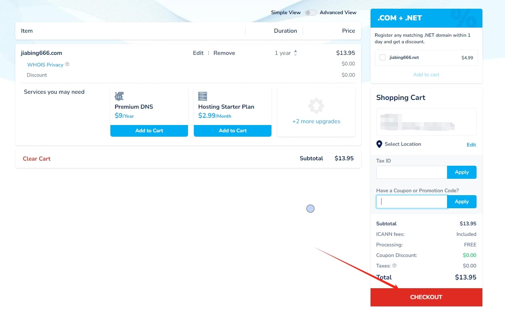Toggle Simple View to Advanced View
505x314 pixels.
310,13
